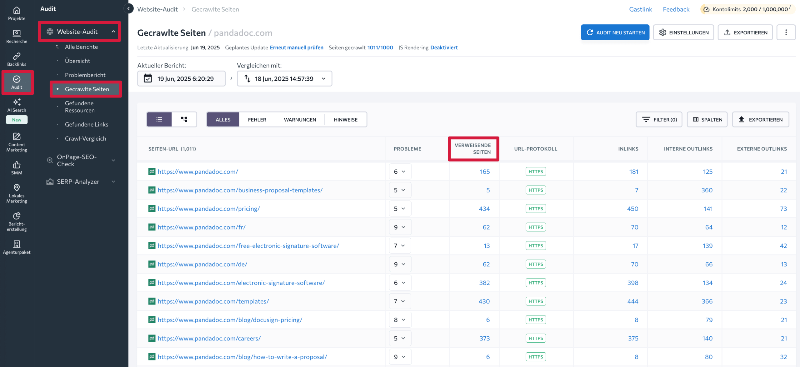800x367 pixels.
Task: Open SPALTEN column chooser
Action: 707,119
